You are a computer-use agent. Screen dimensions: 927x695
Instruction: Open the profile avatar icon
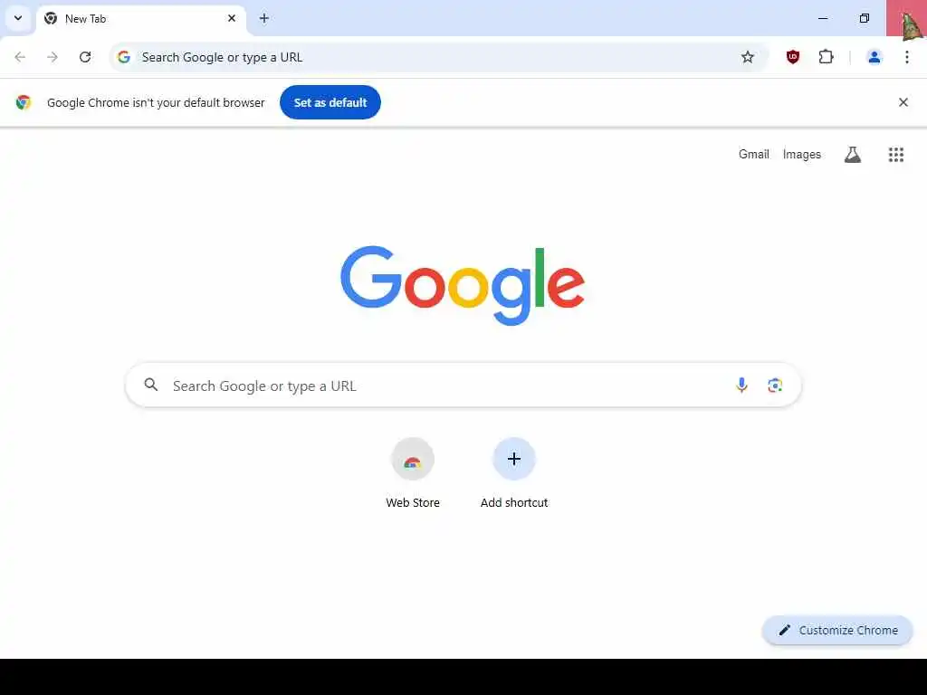pyautogui.click(x=874, y=57)
